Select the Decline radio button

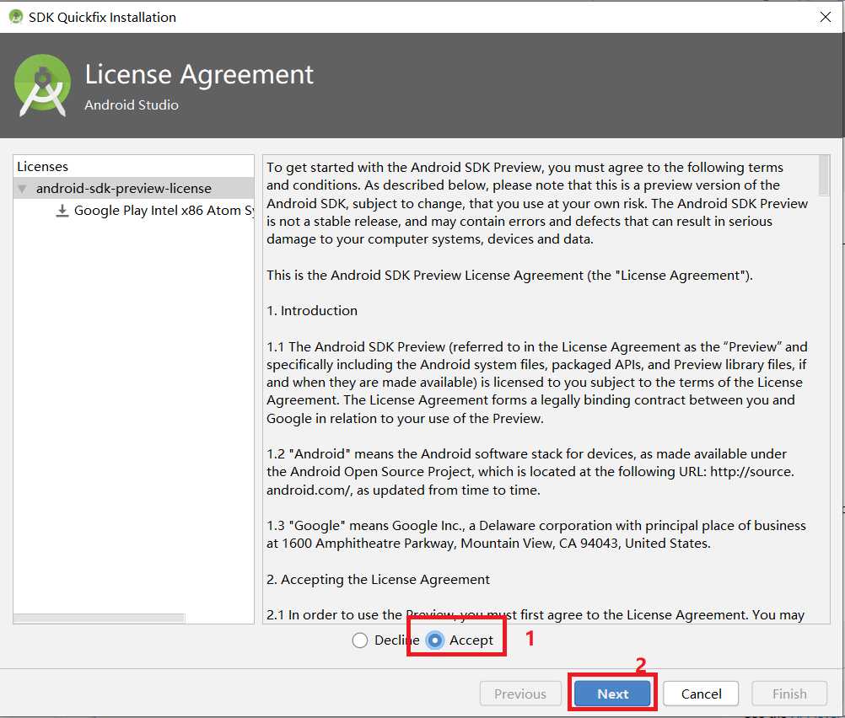(360, 640)
